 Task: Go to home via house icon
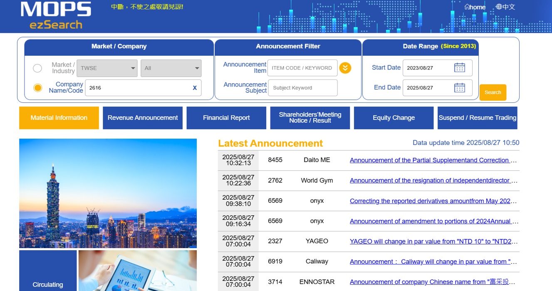pos(475,7)
